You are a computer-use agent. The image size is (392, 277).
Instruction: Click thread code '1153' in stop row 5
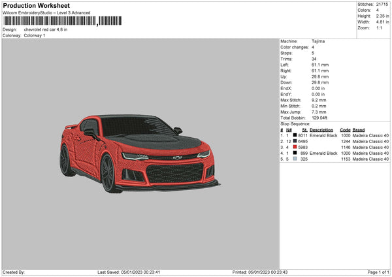click(346, 159)
